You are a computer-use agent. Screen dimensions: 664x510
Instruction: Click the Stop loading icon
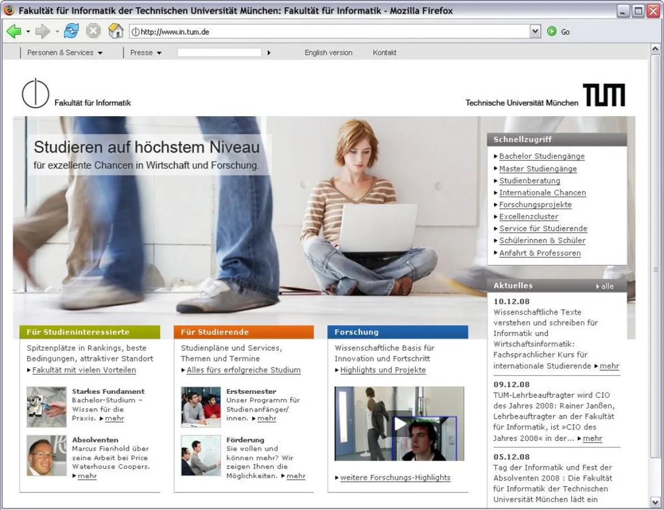(x=93, y=32)
